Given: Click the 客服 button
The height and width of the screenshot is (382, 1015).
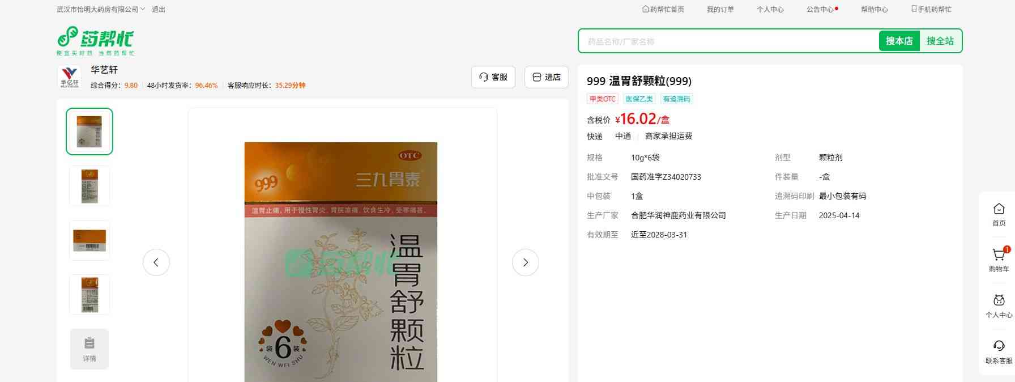Looking at the screenshot, I should coord(493,77).
